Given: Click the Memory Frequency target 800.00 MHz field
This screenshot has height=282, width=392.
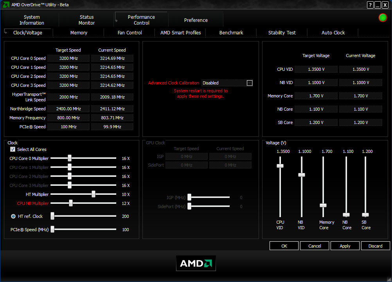Looking at the screenshot, I should [x=68, y=118].
